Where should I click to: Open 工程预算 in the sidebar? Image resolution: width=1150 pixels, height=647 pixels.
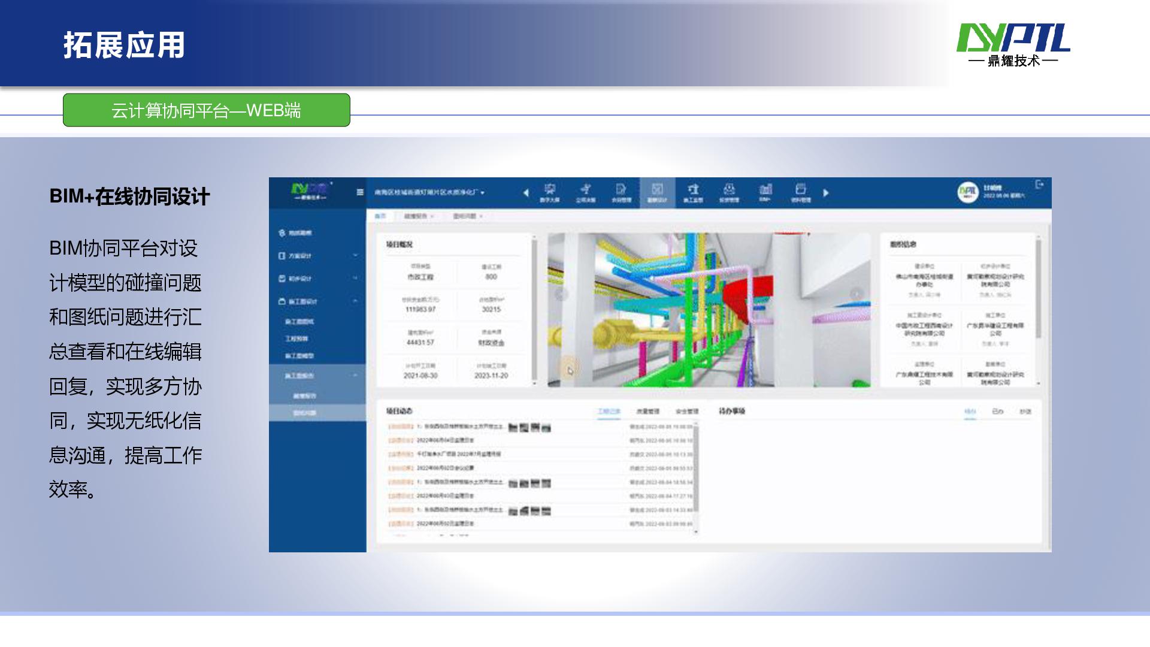297,338
